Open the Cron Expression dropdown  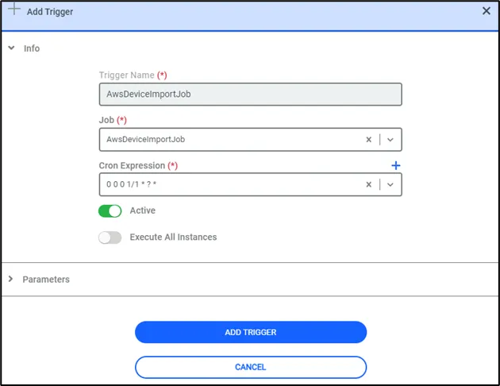tap(390, 184)
